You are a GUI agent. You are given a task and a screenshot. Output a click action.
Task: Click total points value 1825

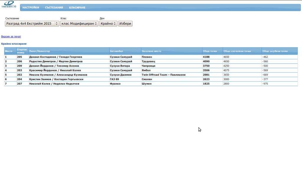(206, 84)
